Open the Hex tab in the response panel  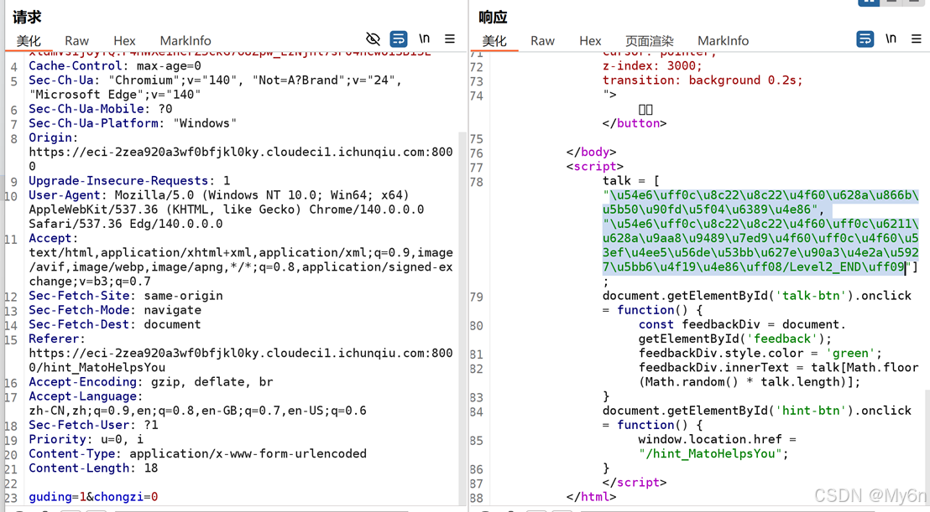tap(590, 40)
